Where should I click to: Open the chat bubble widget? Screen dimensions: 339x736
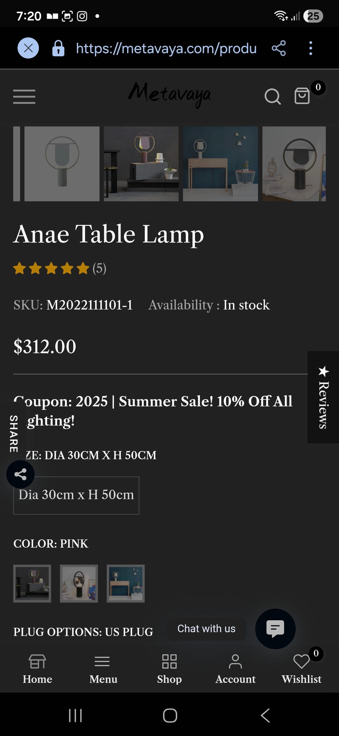click(275, 628)
